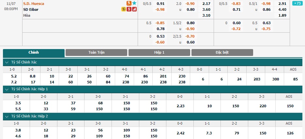Pick the 0.91 handicap odds for Huesca
This screenshot has height=139, width=305.
160,4
